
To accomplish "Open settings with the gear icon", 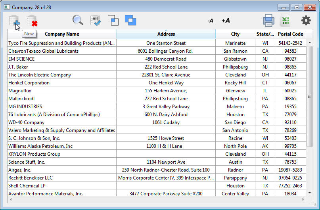I will [306, 20].
